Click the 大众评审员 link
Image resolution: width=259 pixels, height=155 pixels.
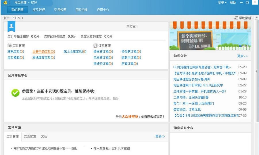pyautogui.click(x=130, y=117)
